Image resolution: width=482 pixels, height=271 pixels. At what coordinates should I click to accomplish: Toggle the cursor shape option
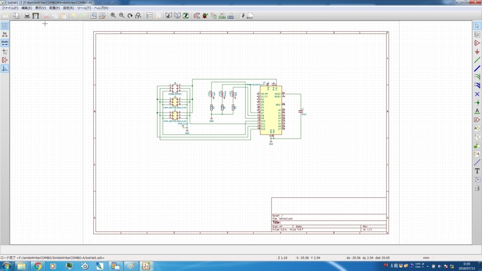pyautogui.click(x=5, y=52)
